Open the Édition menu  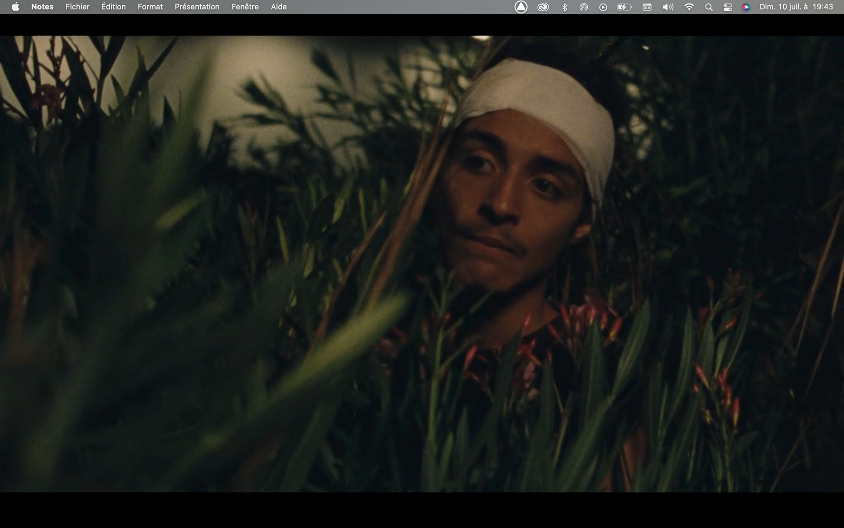pyautogui.click(x=113, y=7)
